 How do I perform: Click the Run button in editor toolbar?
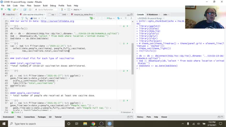(x=109, y=18)
